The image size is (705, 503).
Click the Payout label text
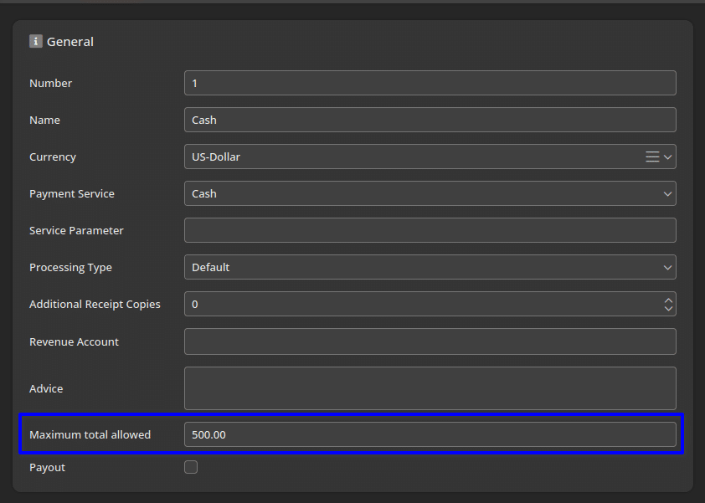47,467
